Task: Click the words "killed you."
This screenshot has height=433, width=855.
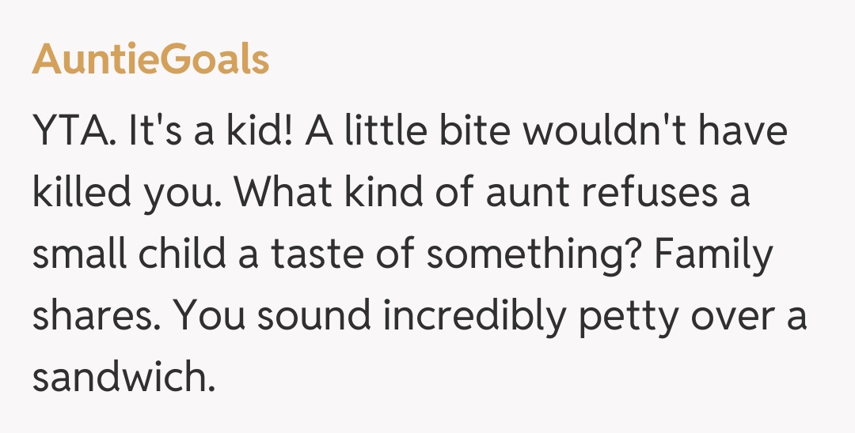Action: 128,193
